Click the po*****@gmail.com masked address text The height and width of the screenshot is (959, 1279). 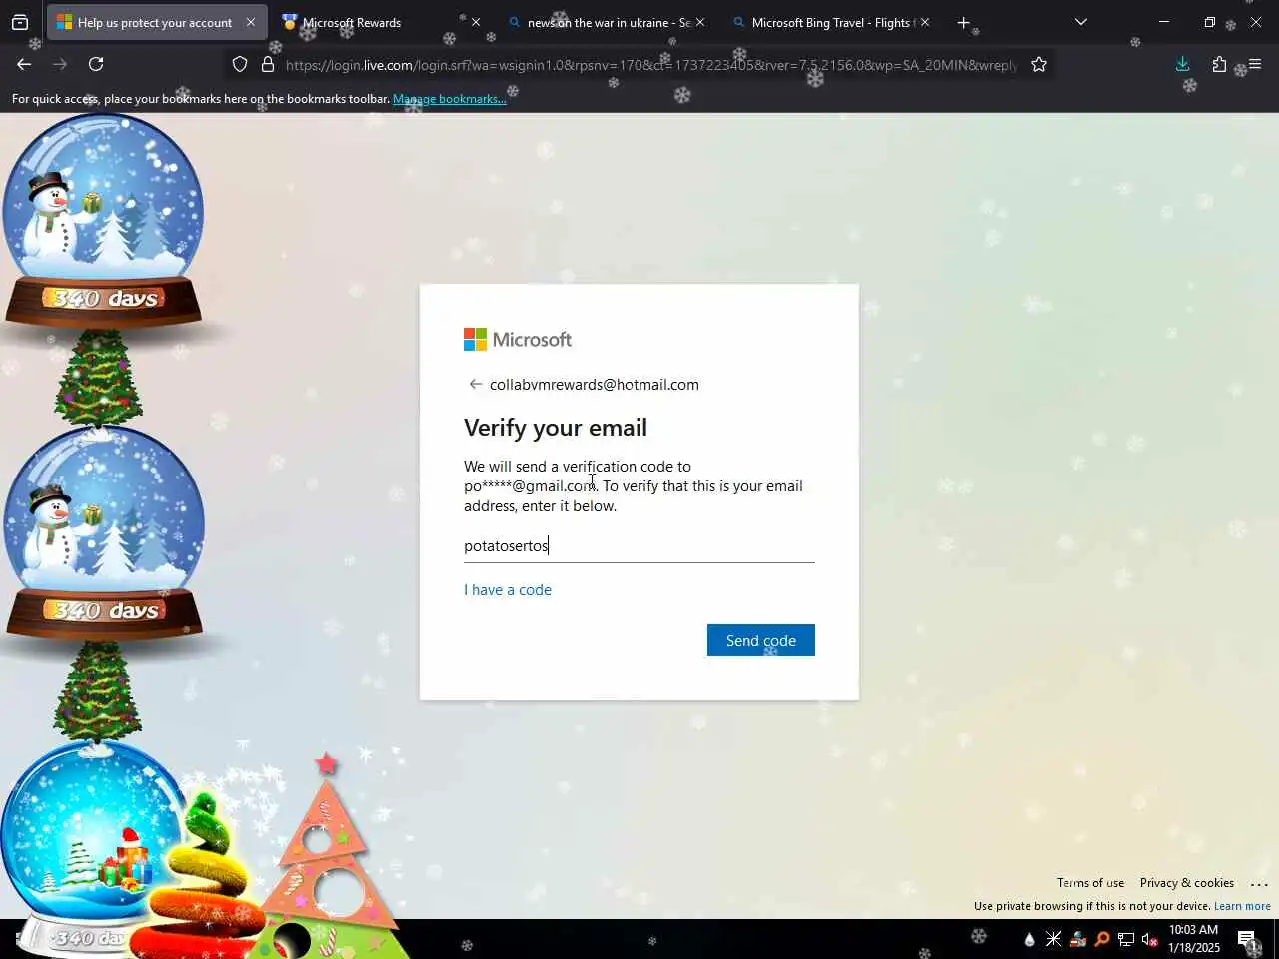(530, 486)
